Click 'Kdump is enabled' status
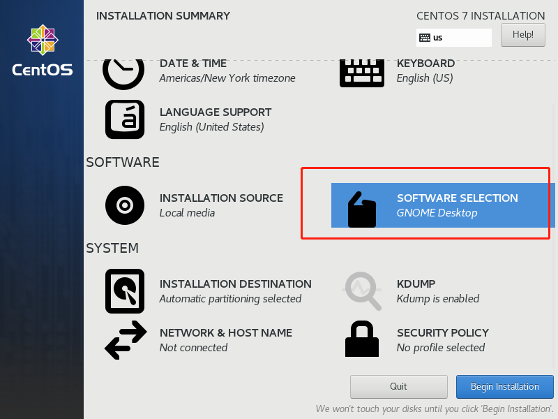558x419 pixels. point(438,299)
